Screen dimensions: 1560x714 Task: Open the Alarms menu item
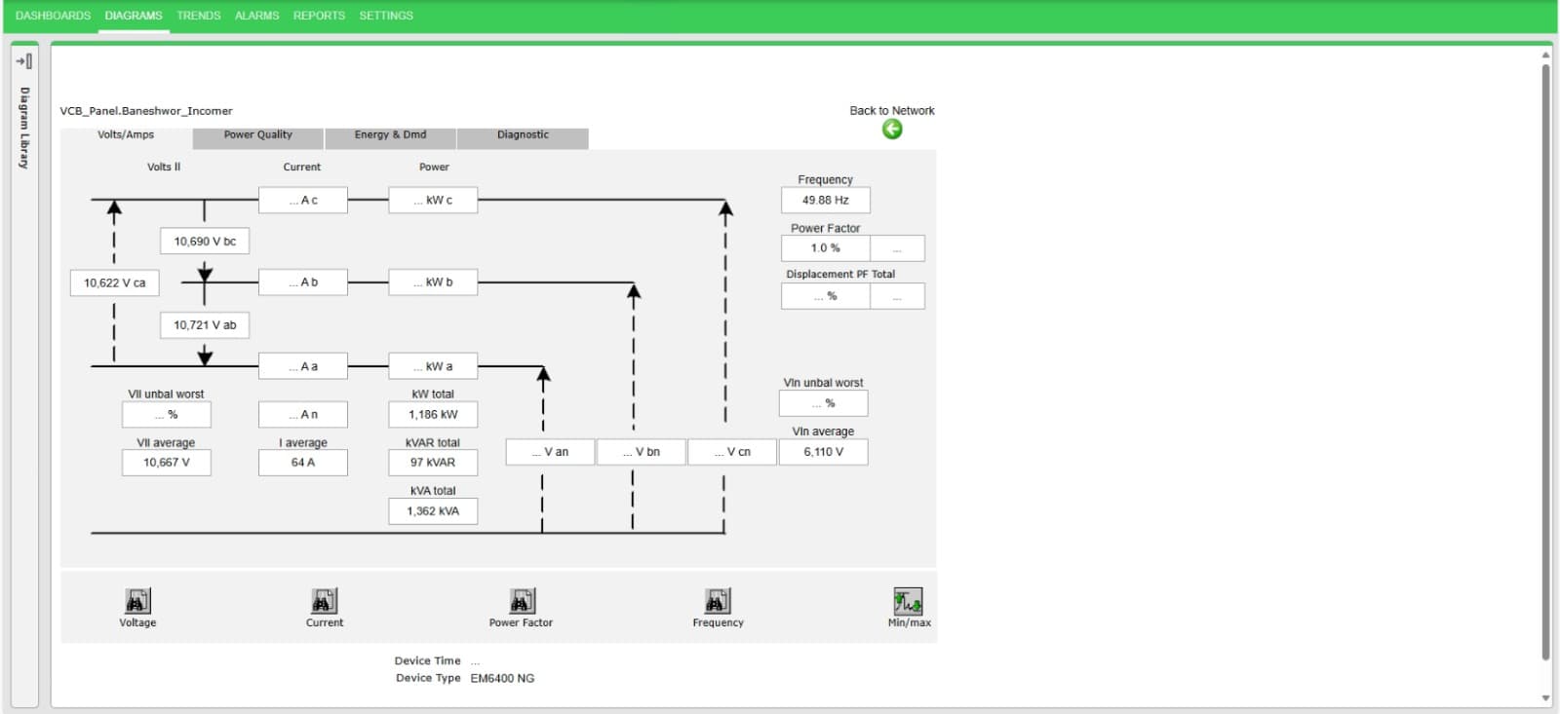(x=256, y=16)
